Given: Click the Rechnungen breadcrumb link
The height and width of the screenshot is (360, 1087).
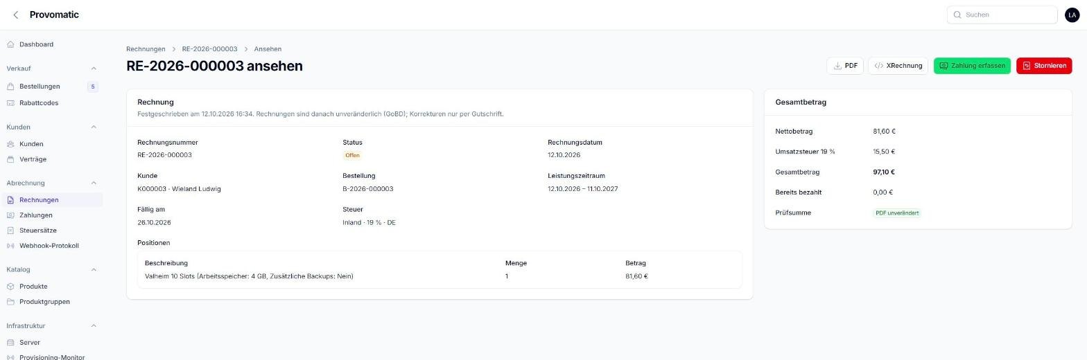Looking at the screenshot, I should (x=146, y=49).
